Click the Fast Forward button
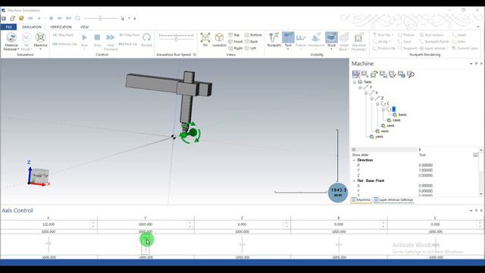This screenshot has width=485, height=273. click(x=111, y=38)
